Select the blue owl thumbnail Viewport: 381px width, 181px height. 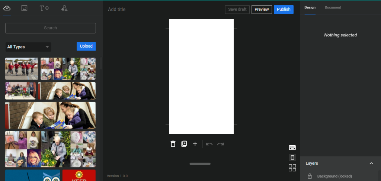(x=33, y=175)
